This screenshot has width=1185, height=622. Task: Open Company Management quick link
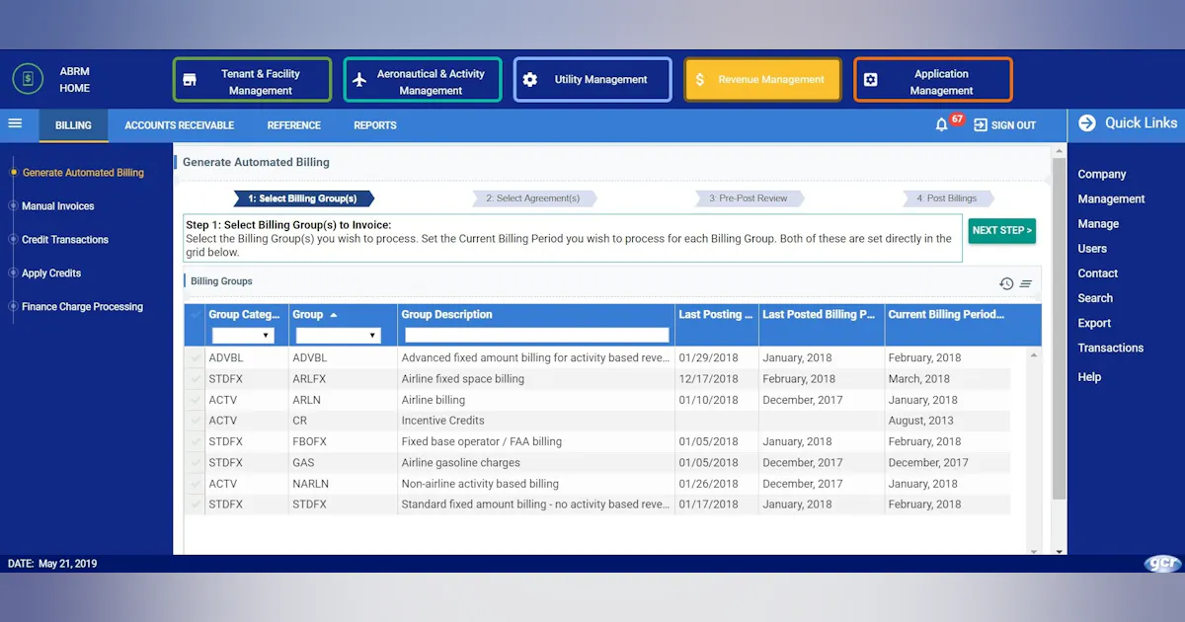pyautogui.click(x=1111, y=187)
